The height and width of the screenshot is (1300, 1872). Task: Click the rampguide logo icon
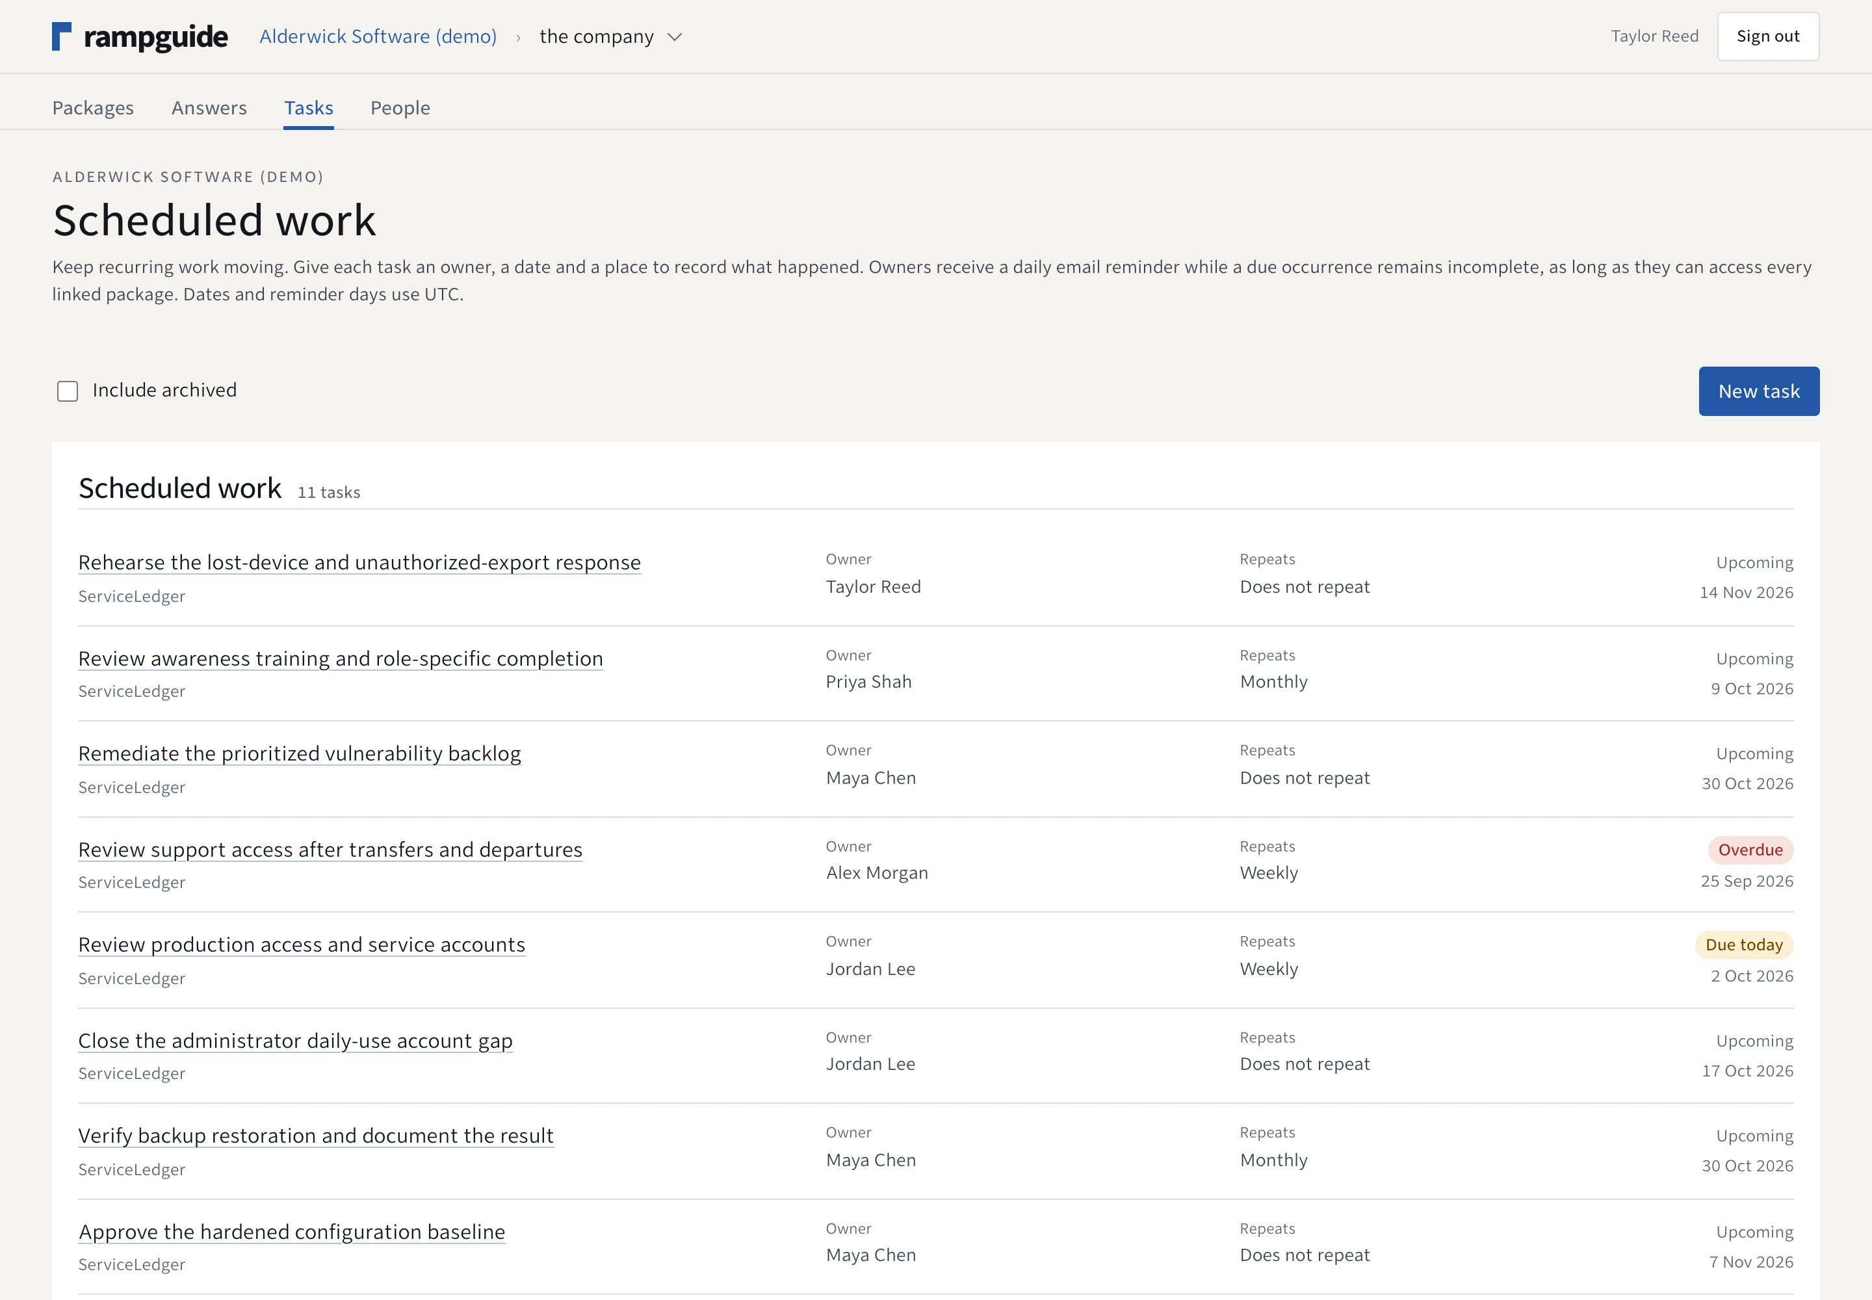61,36
